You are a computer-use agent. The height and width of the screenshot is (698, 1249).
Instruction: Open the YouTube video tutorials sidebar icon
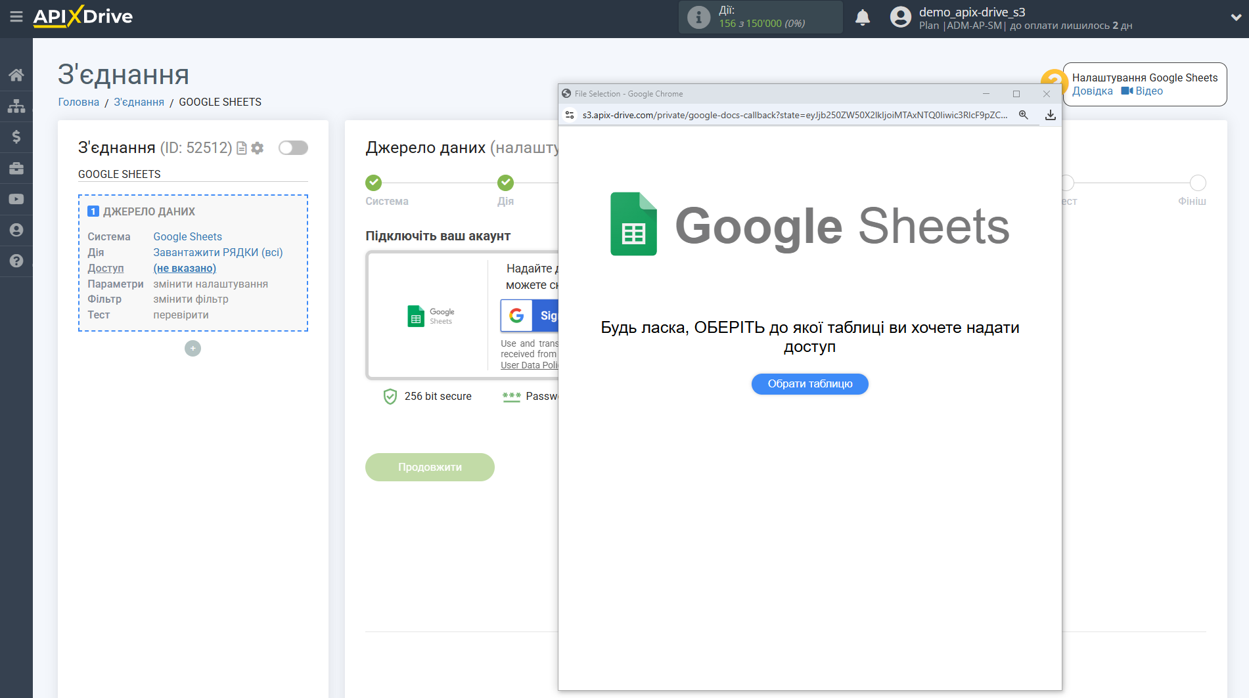point(16,199)
